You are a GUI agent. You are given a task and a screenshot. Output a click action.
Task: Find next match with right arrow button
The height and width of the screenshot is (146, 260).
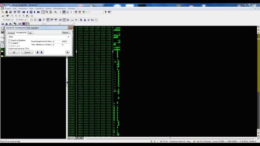(x=41, y=52)
